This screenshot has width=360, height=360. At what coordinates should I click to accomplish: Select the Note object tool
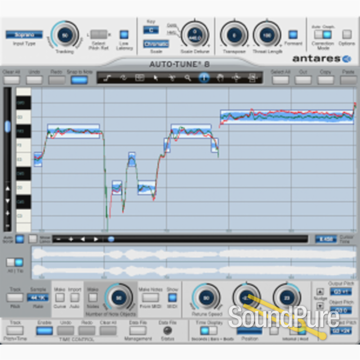pos(139,78)
